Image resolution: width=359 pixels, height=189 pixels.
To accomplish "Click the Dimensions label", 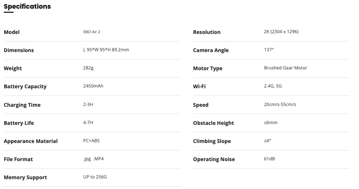I will click(19, 50).
